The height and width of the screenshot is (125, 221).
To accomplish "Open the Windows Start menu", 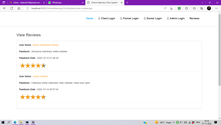I will tap(3, 122).
